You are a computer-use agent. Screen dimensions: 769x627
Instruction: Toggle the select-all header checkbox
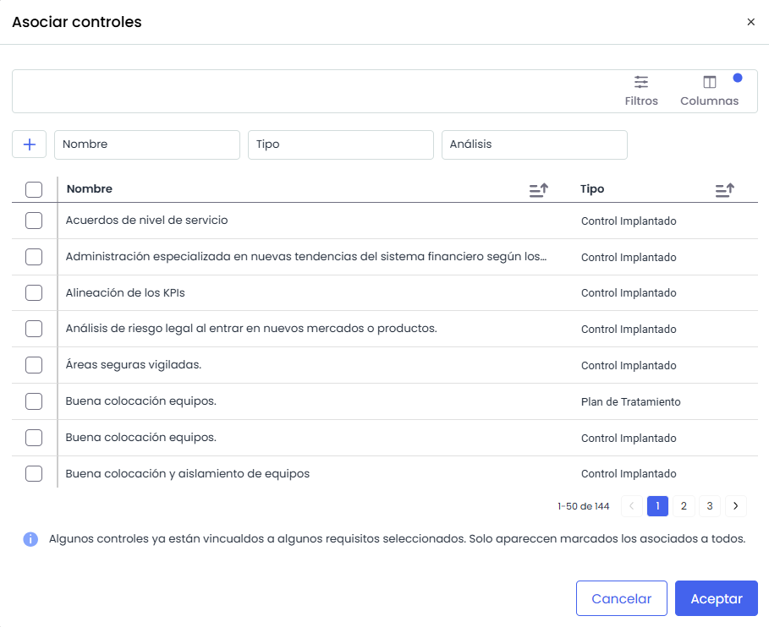click(34, 189)
